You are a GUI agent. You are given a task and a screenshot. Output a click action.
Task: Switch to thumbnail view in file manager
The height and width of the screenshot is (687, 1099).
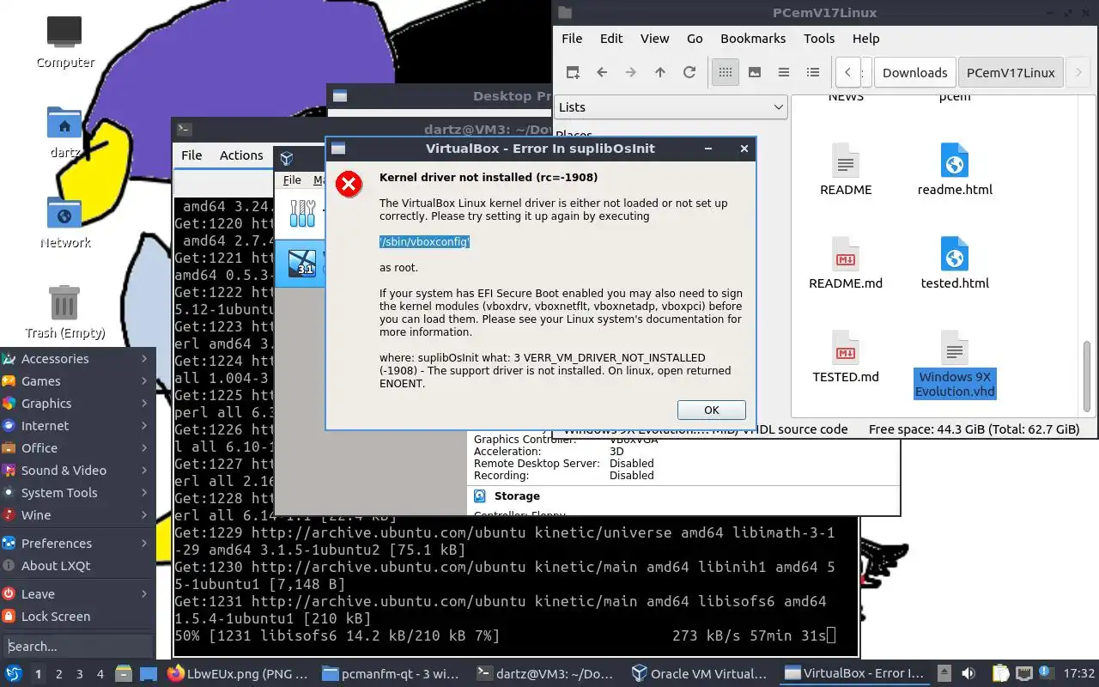click(x=755, y=72)
